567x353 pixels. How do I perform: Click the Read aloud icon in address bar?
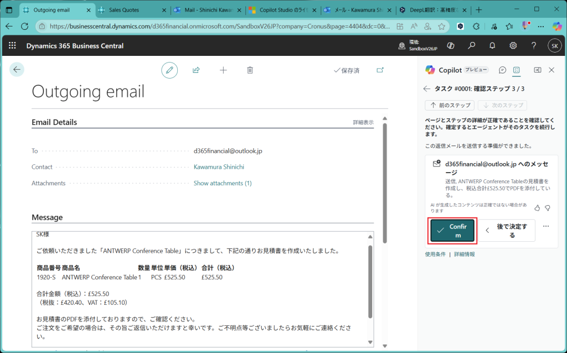coord(414,27)
